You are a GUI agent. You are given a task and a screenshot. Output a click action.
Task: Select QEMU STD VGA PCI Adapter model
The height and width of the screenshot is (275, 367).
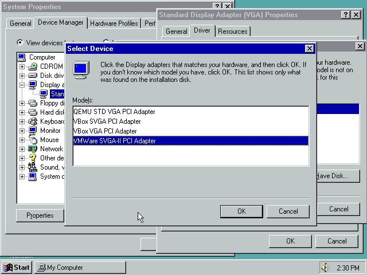point(191,112)
